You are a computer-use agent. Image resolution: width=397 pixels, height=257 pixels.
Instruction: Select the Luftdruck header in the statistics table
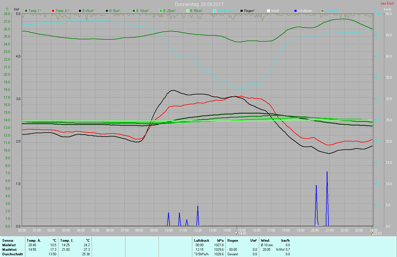tap(202, 241)
